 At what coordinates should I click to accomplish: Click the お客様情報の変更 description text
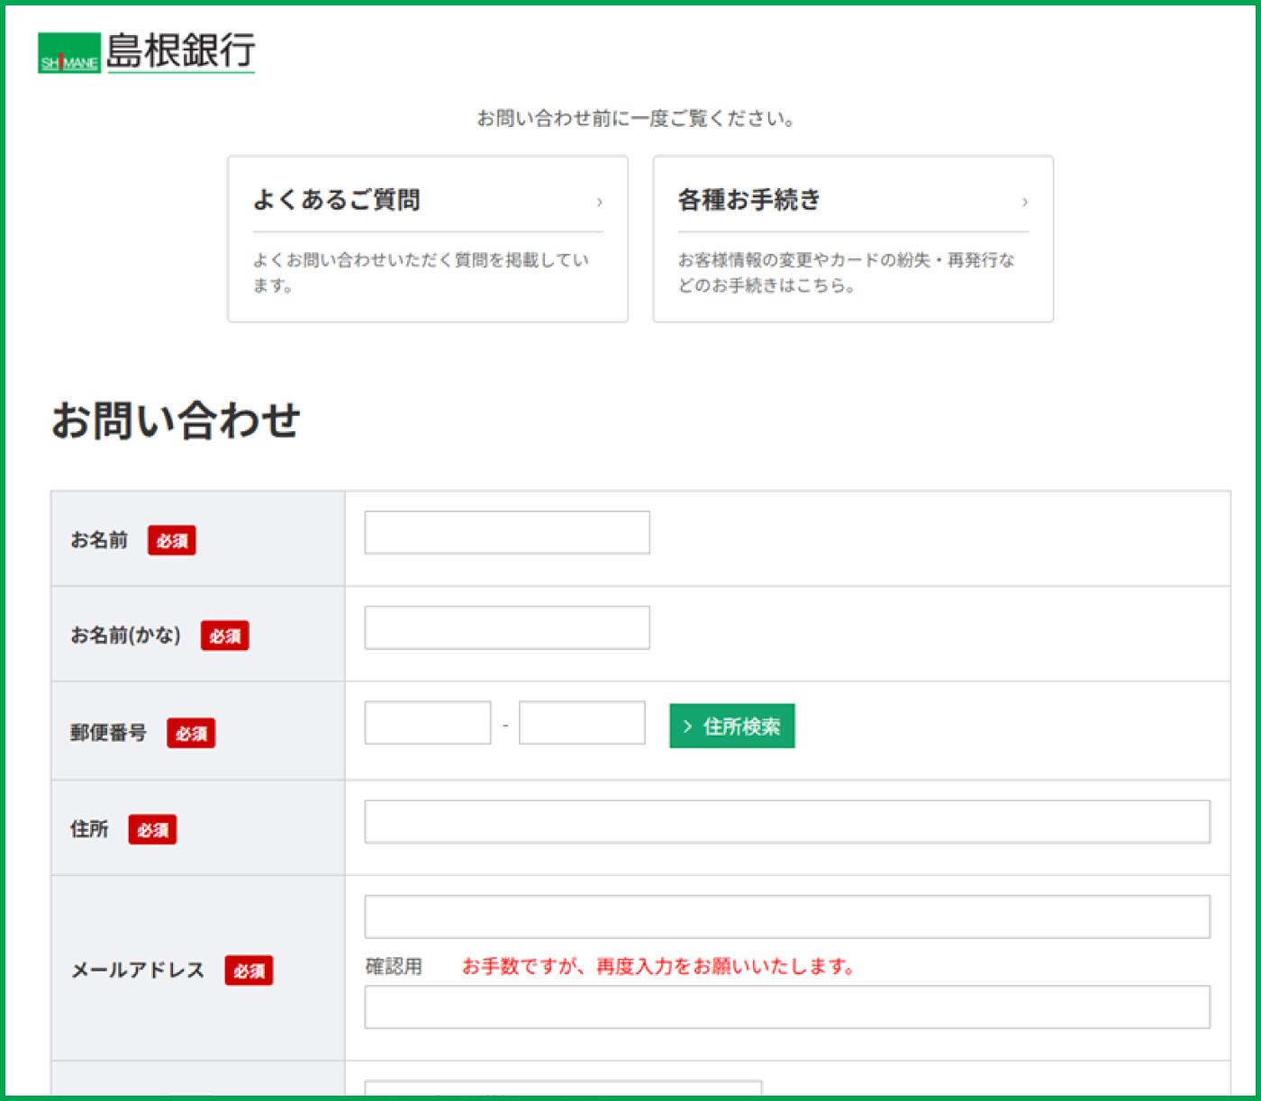(847, 273)
